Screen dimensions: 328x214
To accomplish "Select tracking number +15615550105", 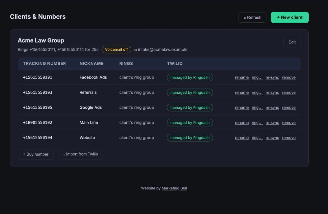I will [x=37, y=107].
